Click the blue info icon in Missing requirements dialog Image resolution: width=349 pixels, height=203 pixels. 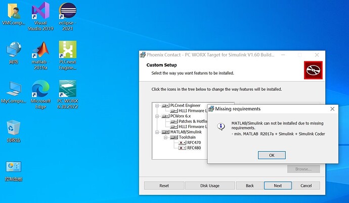click(221, 126)
